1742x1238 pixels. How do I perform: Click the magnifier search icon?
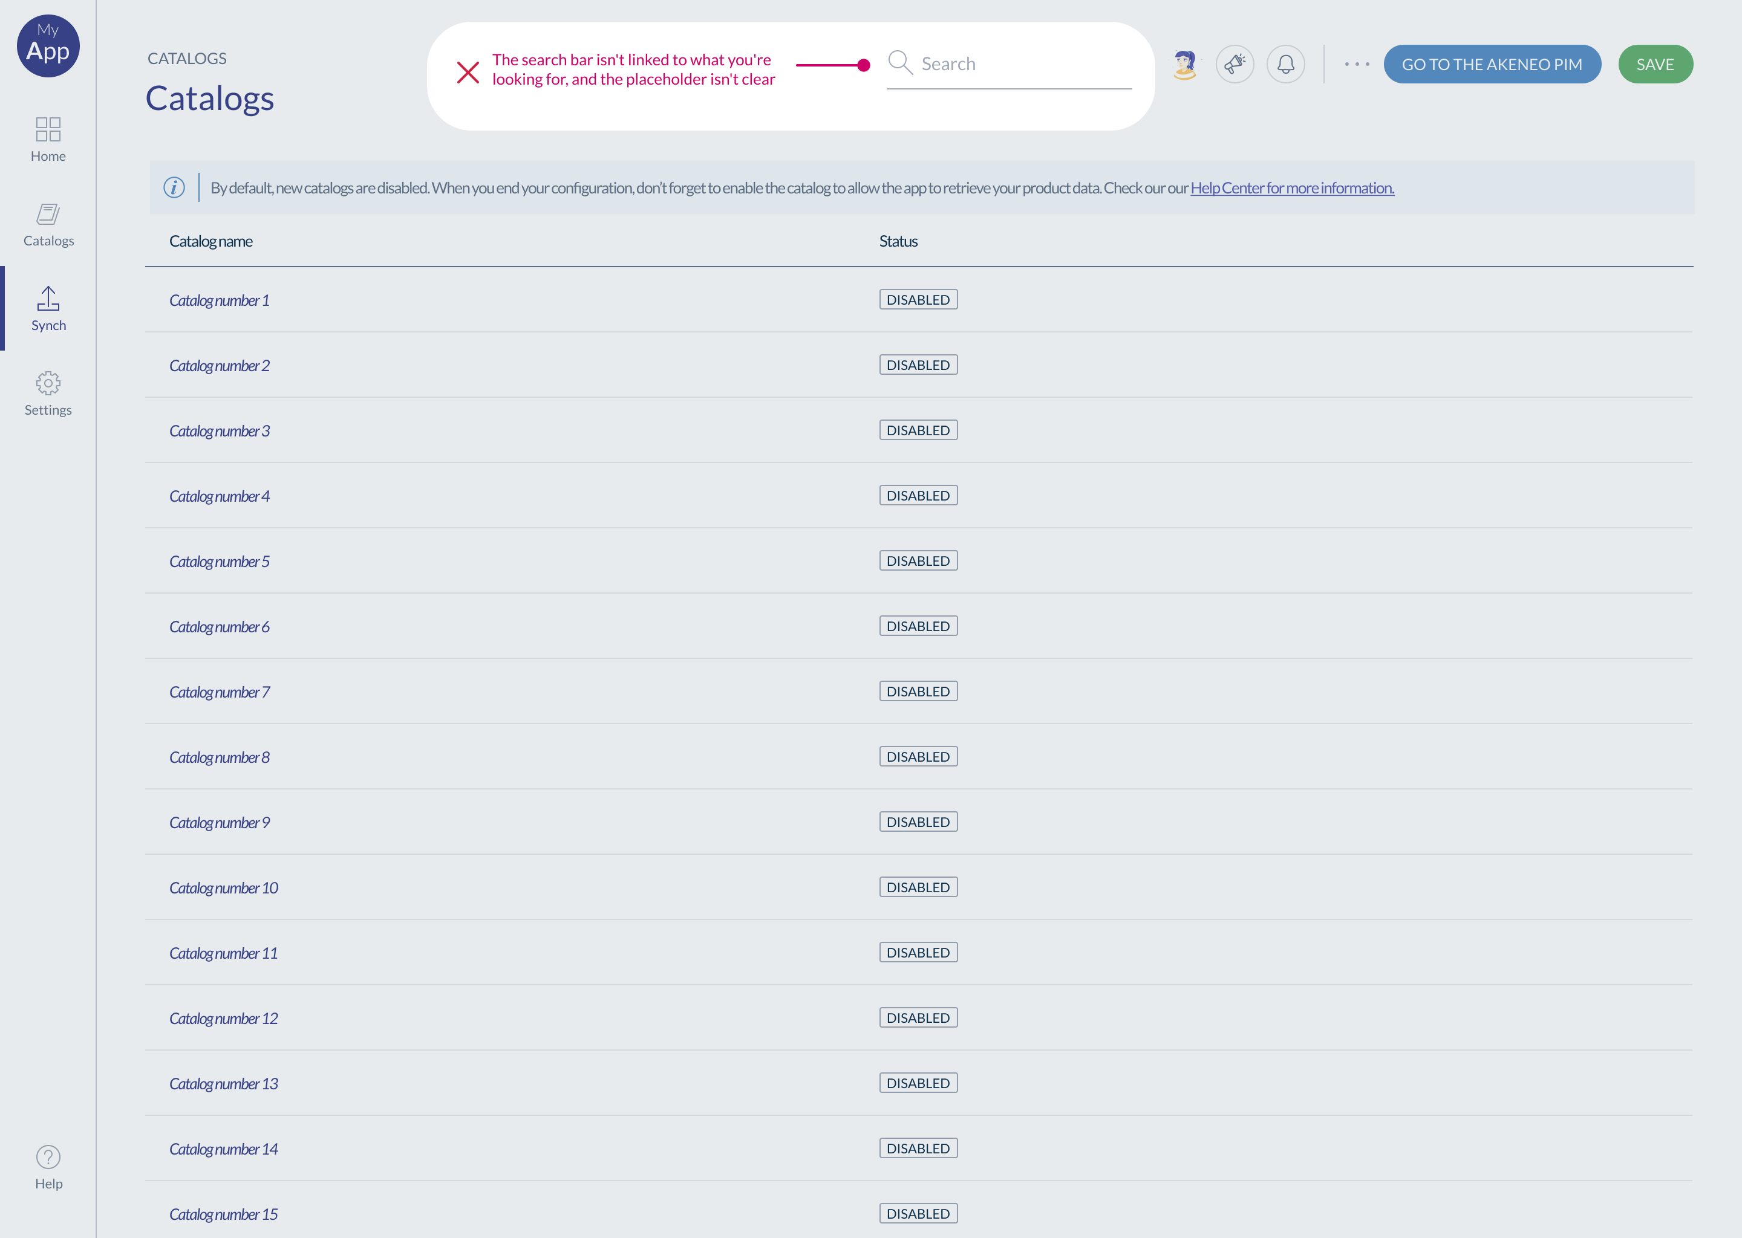[x=900, y=63]
